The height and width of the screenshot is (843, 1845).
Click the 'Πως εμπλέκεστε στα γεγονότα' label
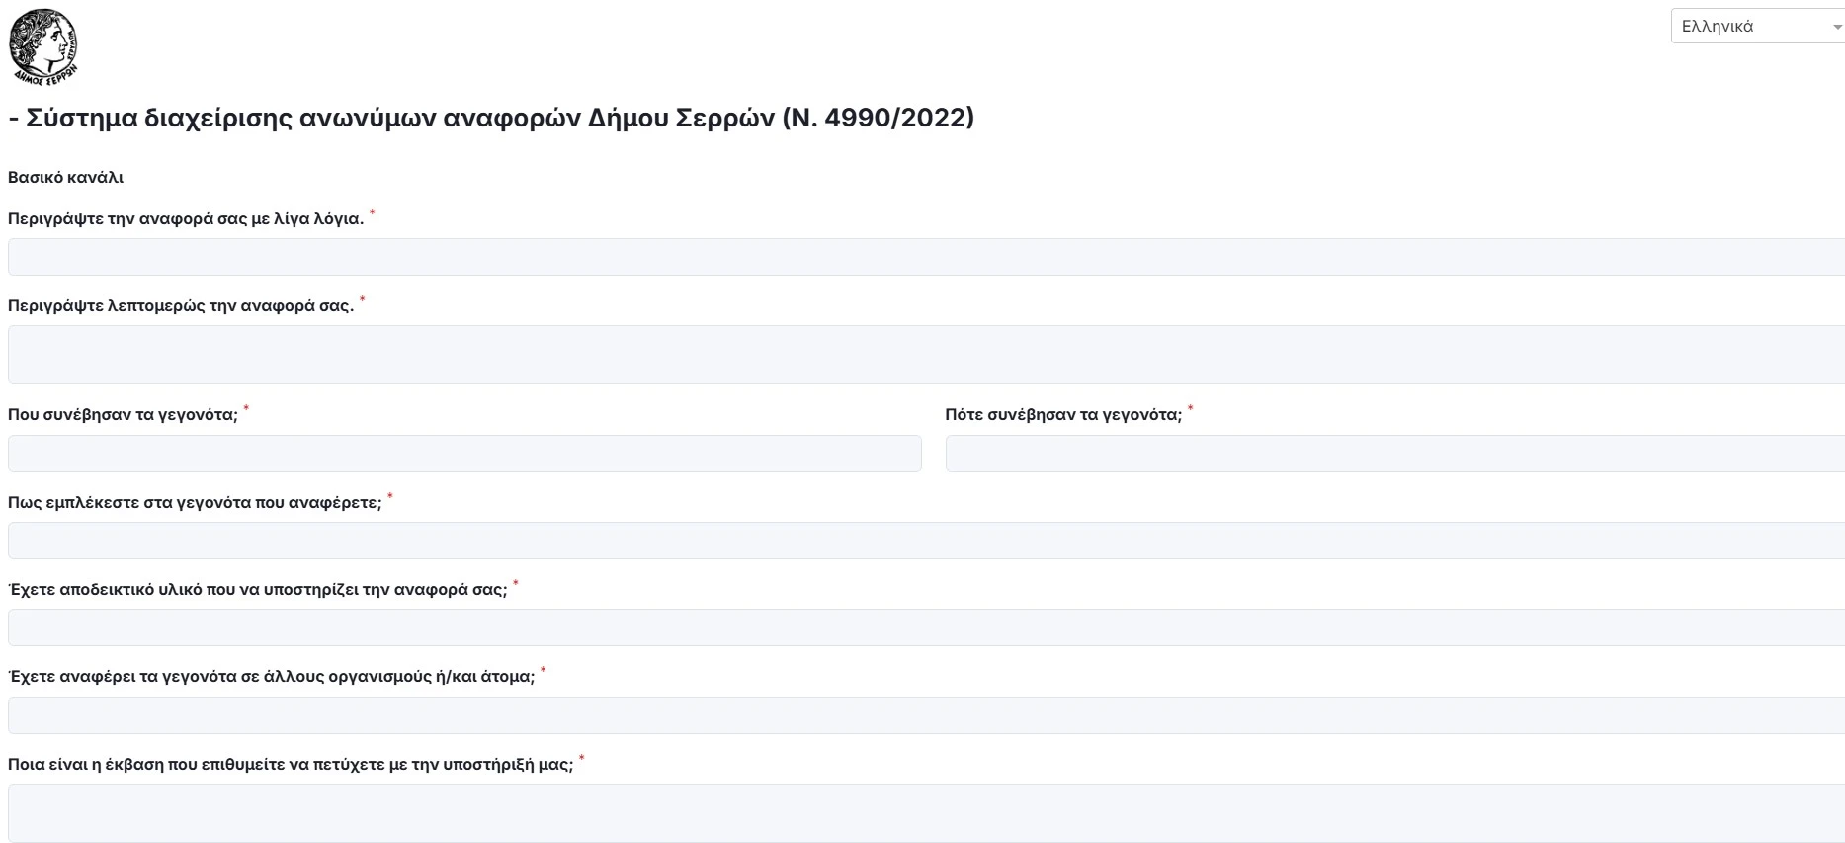195,503
